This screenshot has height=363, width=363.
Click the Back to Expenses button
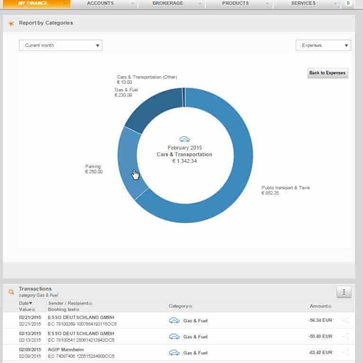pyautogui.click(x=328, y=73)
